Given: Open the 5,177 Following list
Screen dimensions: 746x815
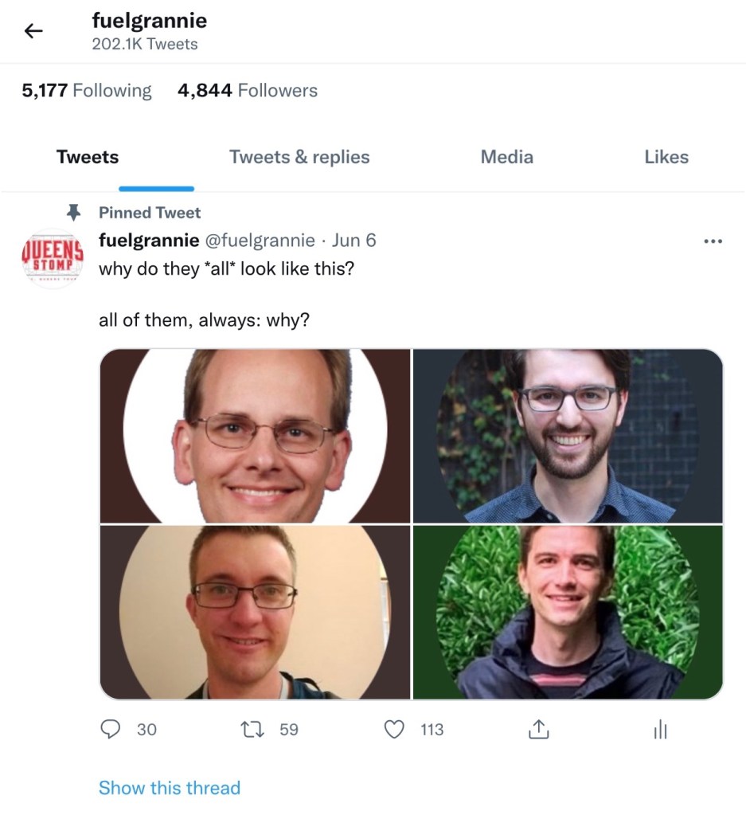Looking at the screenshot, I should click(x=87, y=91).
